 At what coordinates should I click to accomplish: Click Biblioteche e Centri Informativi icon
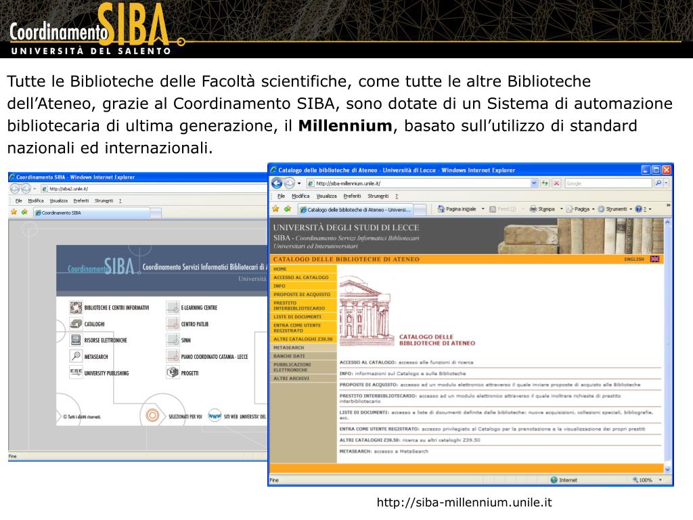[76, 307]
